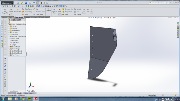Open the ConfigurationManager tab icon
Image resolution: width=180 pixels, height=101 pixels.
click(15, 20)
